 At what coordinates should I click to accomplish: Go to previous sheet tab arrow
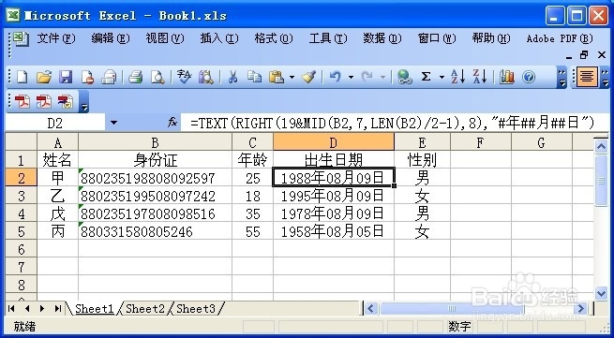26,309
